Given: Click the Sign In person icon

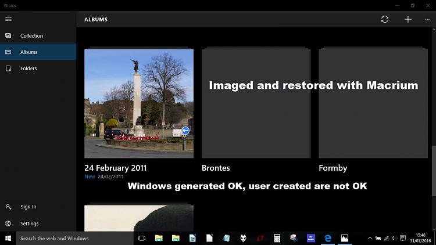Looking at the screenshot, I should pos(8,207).
